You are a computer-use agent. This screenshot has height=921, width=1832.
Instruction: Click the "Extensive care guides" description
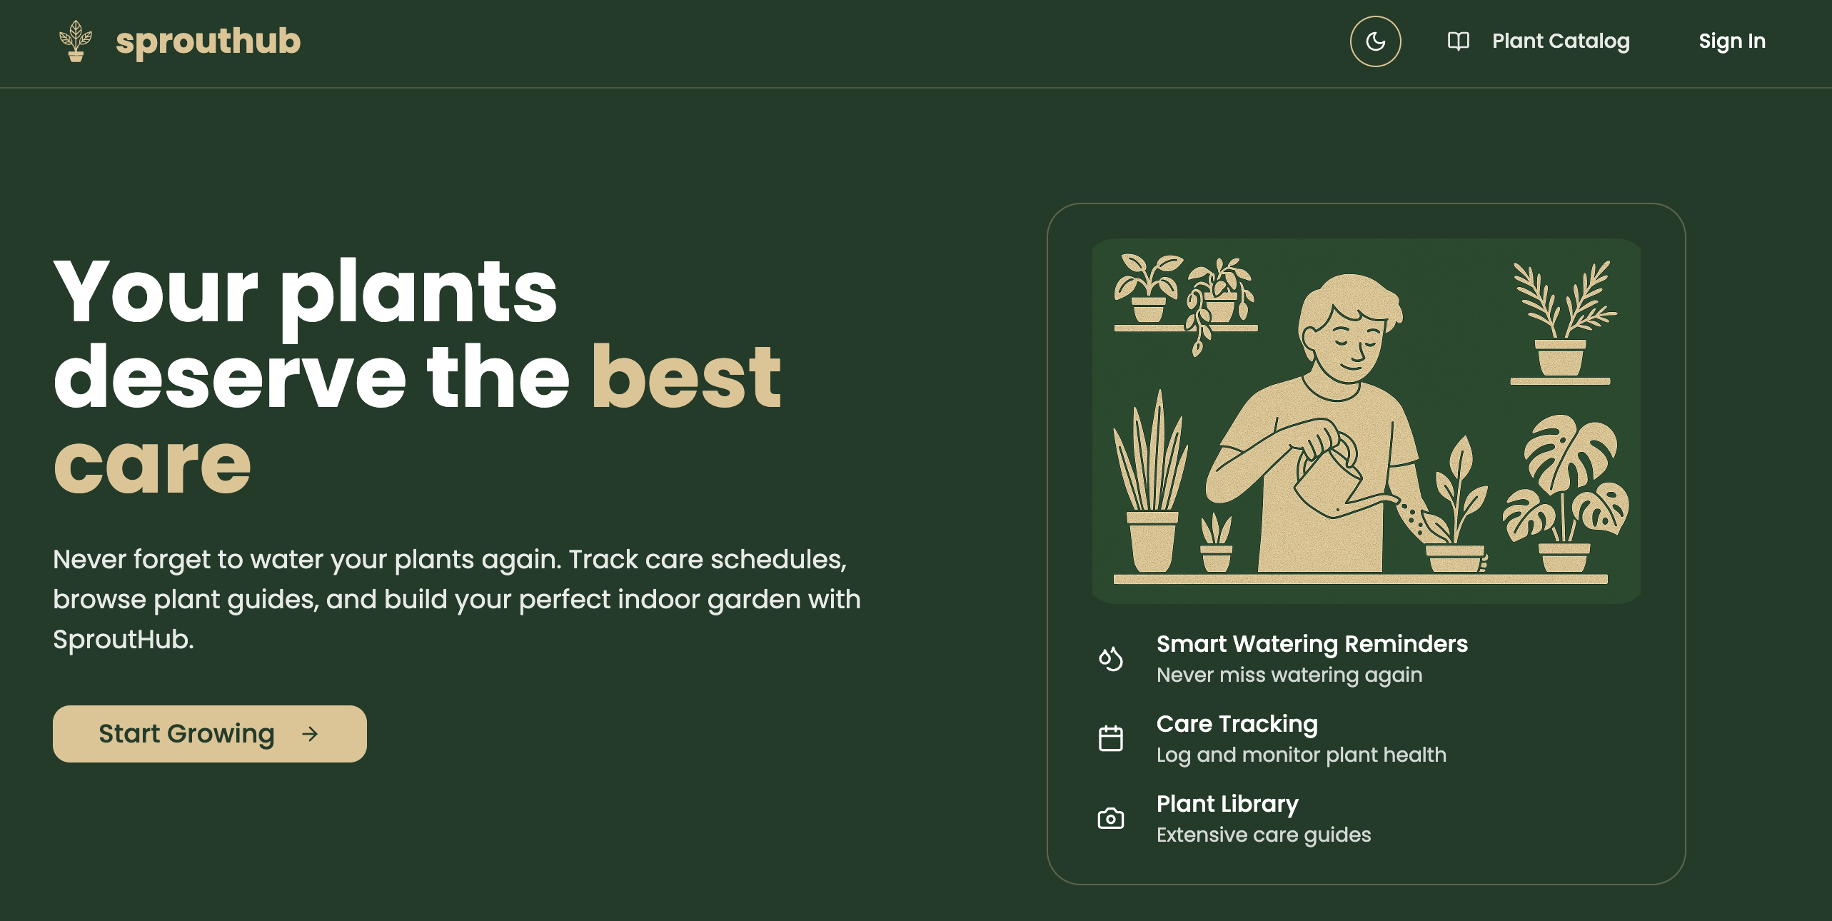click(x=1263, y=835)
